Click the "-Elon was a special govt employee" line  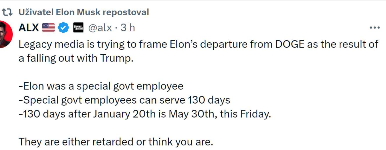coord(101,86)
